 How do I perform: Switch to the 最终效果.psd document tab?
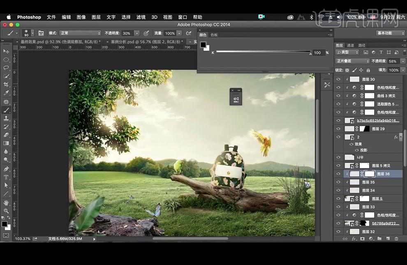point(60,42)
